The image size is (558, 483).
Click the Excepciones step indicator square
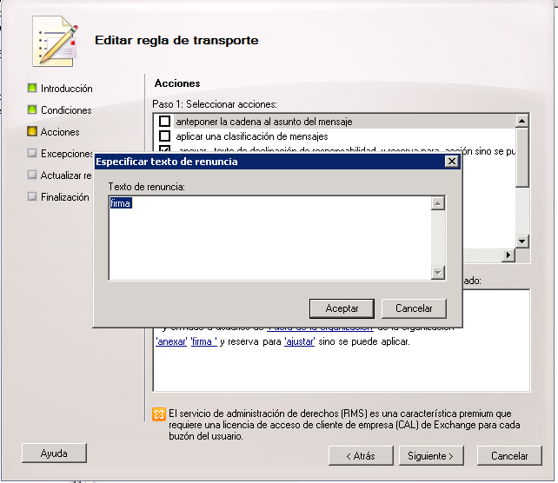pyautogui.click(x=32, y=154)
